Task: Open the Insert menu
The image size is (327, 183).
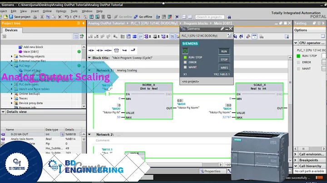Action: [35, 11]
